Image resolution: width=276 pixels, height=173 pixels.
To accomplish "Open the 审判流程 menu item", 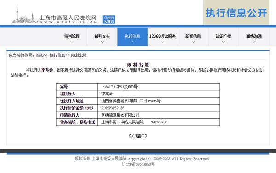I will point(72,36).
